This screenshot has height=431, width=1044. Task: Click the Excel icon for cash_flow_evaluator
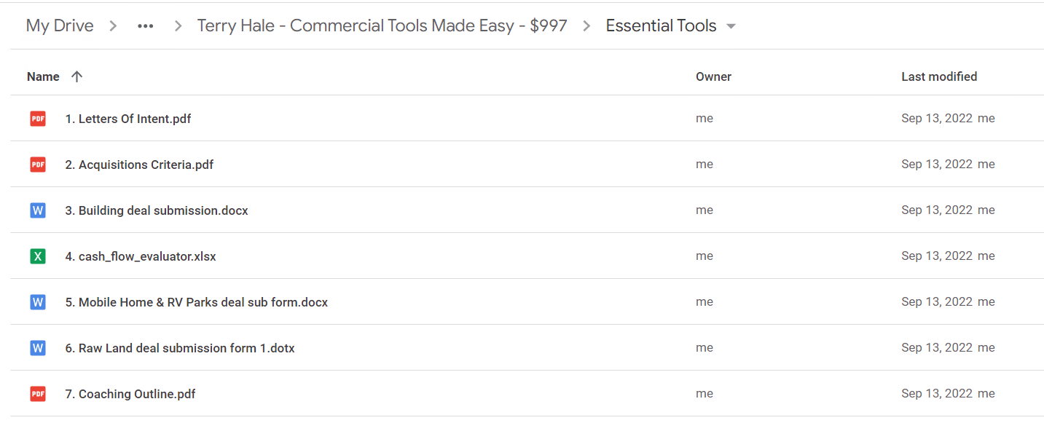pyautogui.click(x=38, y=256)
